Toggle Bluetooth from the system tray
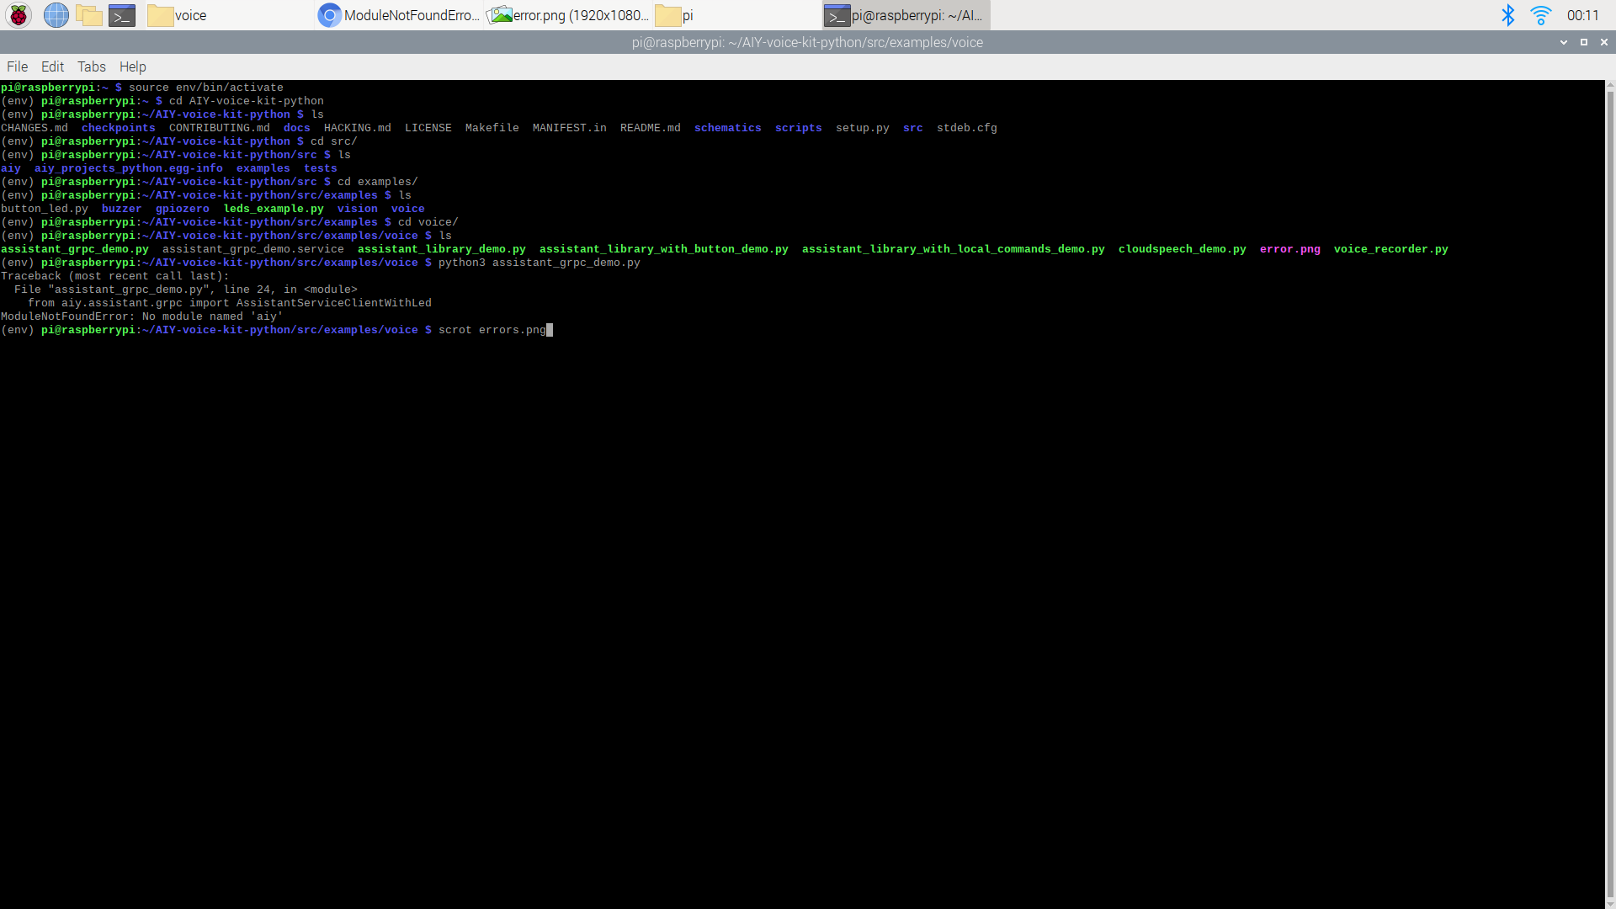This screenshot has width=1616, height=909. pyautogui.click(x=1507, y=15)
